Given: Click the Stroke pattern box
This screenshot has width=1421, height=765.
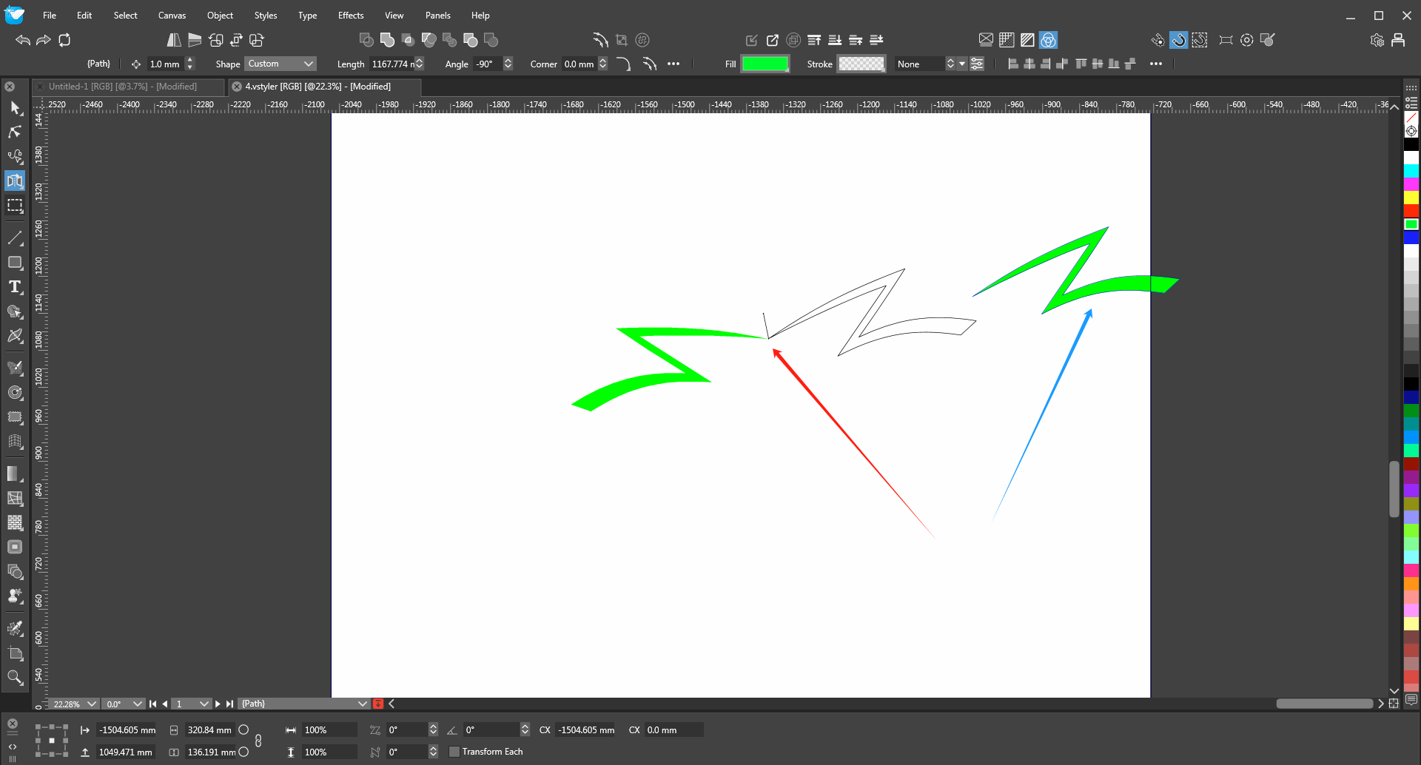Looking at the screenshot, I should [861, 64].
